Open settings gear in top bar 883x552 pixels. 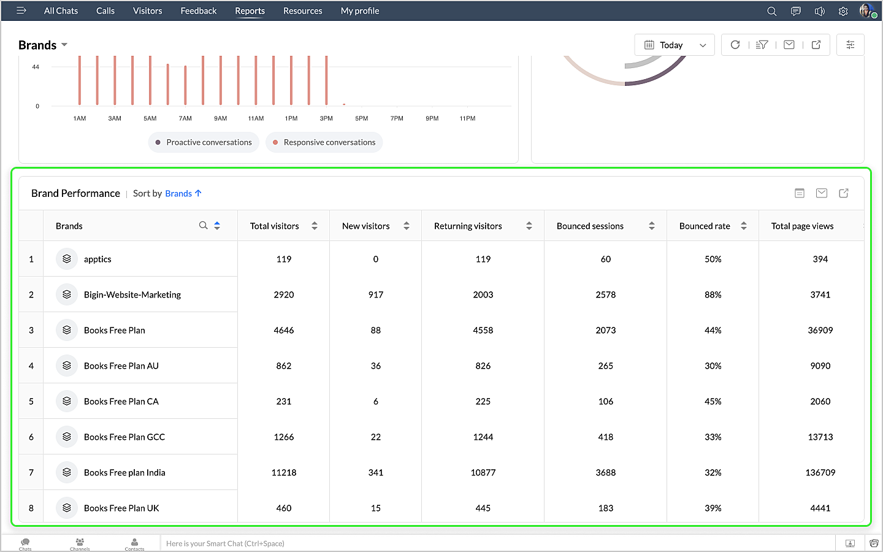(x=843, y=11)
